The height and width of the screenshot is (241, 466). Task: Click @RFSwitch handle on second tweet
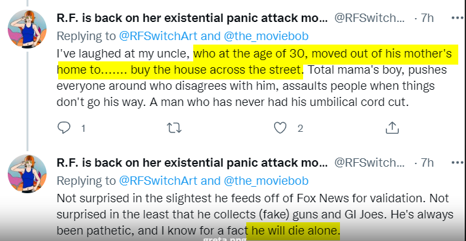pyautogui.click(x=370, y=163)
